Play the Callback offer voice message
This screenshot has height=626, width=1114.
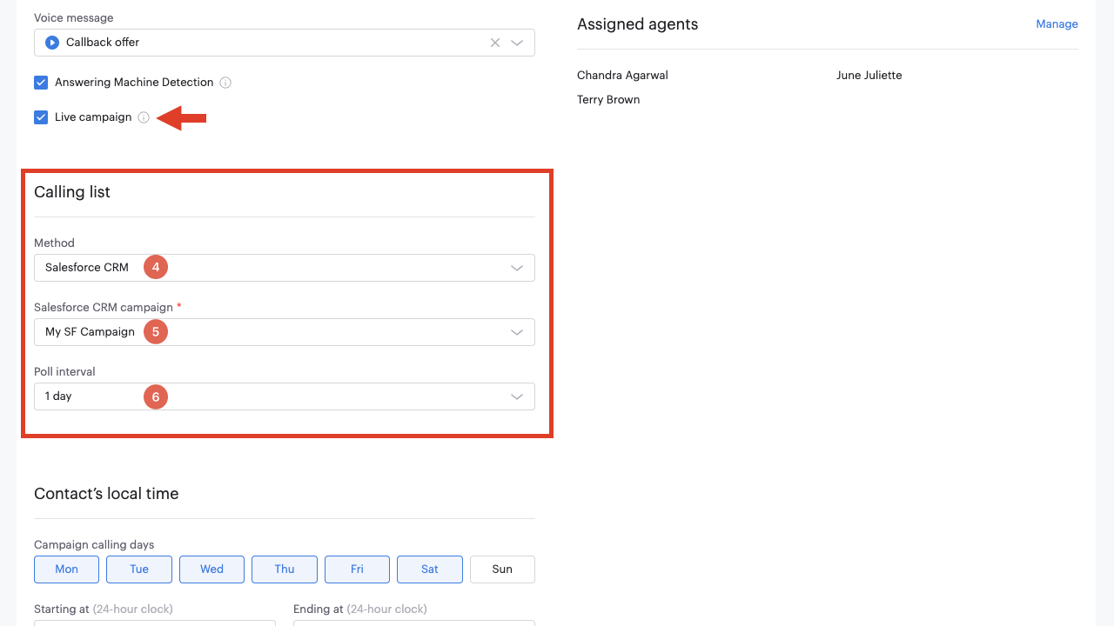52,43
